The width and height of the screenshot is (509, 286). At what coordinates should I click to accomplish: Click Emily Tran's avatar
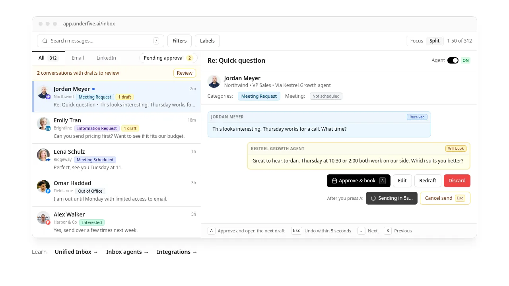coord(44,124)
